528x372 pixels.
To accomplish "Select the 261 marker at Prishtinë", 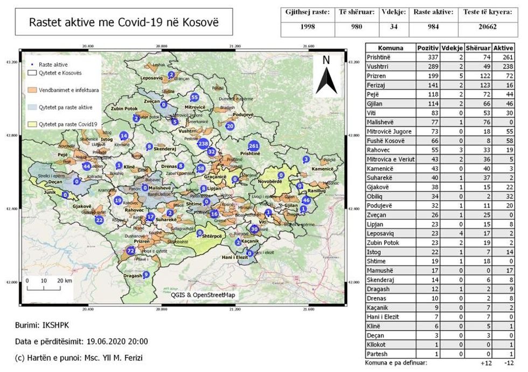I will (x=254, y=146).
